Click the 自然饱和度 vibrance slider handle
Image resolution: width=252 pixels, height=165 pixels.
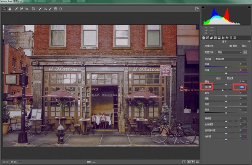(226, 133)
